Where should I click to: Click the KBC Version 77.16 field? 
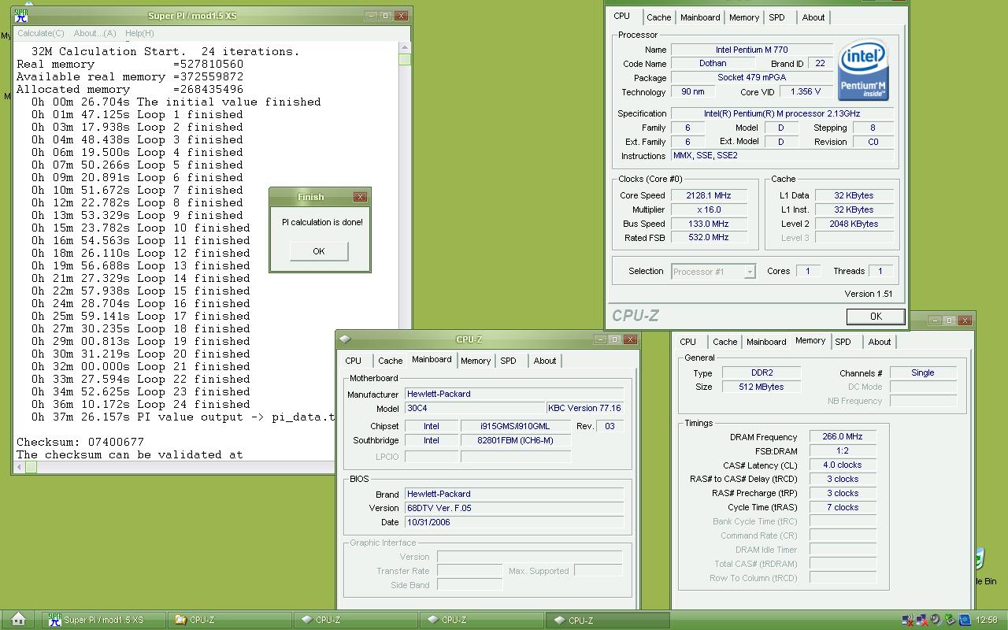tap(584, 408)
